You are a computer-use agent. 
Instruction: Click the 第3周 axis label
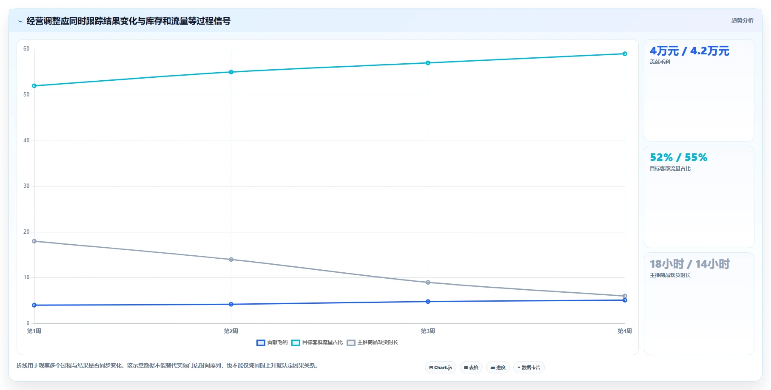click(428, 331)
